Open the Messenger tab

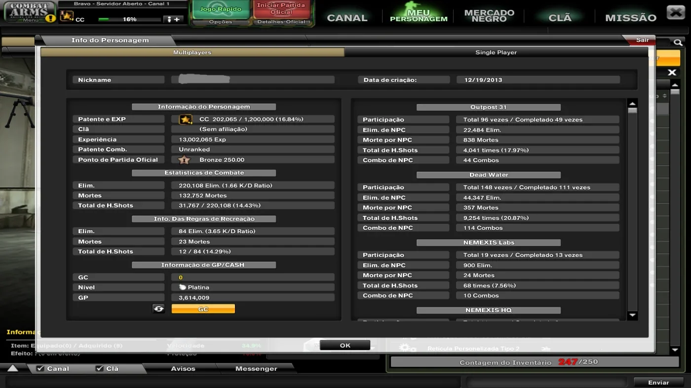coord(256,368)
